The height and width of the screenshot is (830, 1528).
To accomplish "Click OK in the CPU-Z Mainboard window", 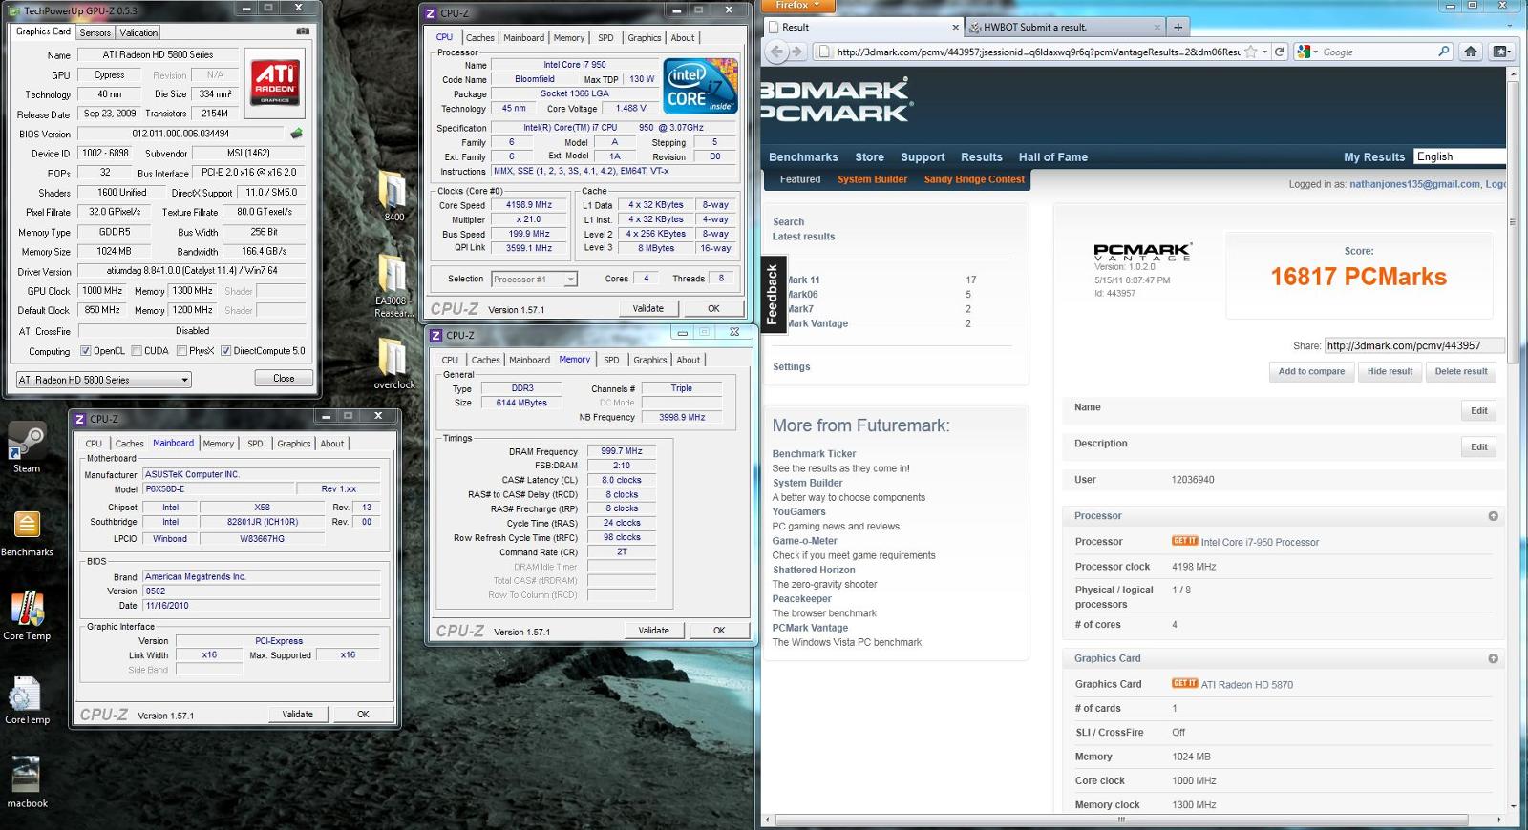I will point(363,714).
